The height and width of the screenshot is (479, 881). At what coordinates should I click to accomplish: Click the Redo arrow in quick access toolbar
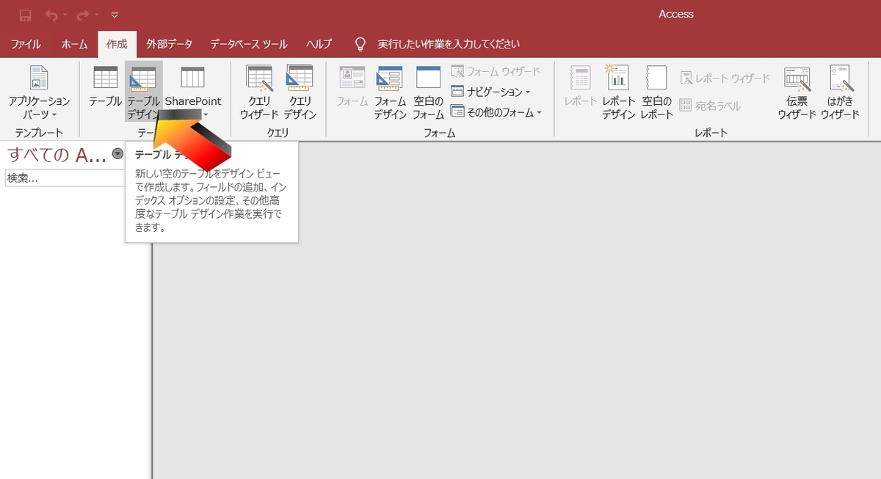[x=82, y=15]
